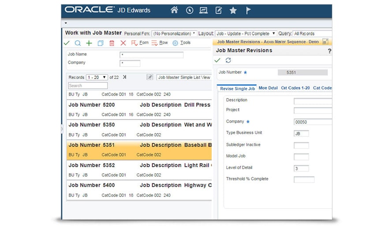Open the Records 1 - 20 dropdown
Image resolution: width=388 pixels, height=235 pixels.
97,77
